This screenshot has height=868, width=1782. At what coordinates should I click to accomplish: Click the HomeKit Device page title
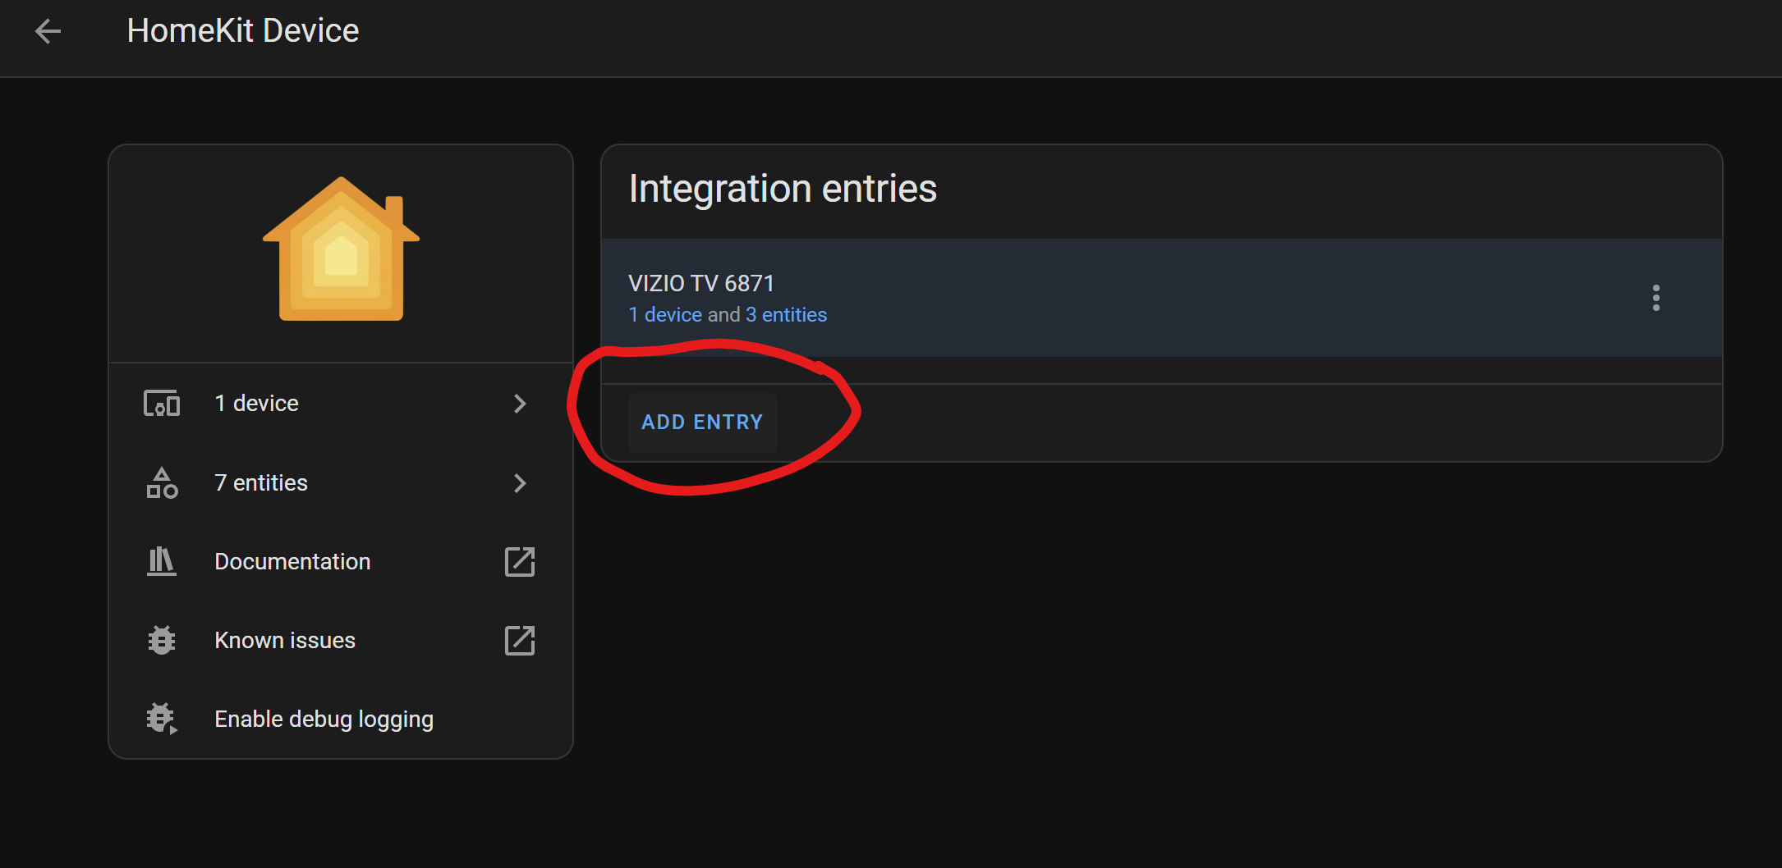243,31
